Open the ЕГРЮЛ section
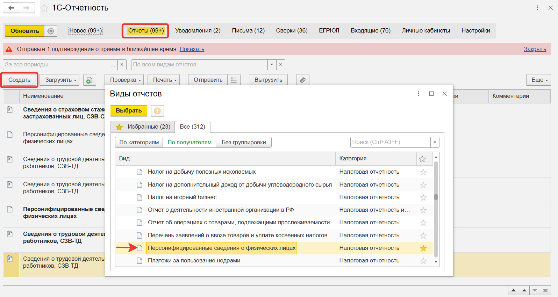558x297 pixels. [x=329, y=31]
